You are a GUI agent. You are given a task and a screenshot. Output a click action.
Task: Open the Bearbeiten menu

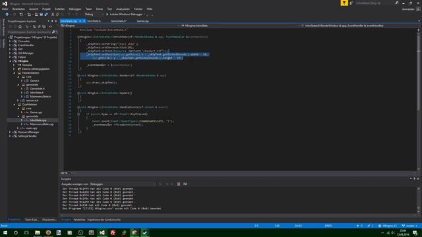click(x=18, y=9)
